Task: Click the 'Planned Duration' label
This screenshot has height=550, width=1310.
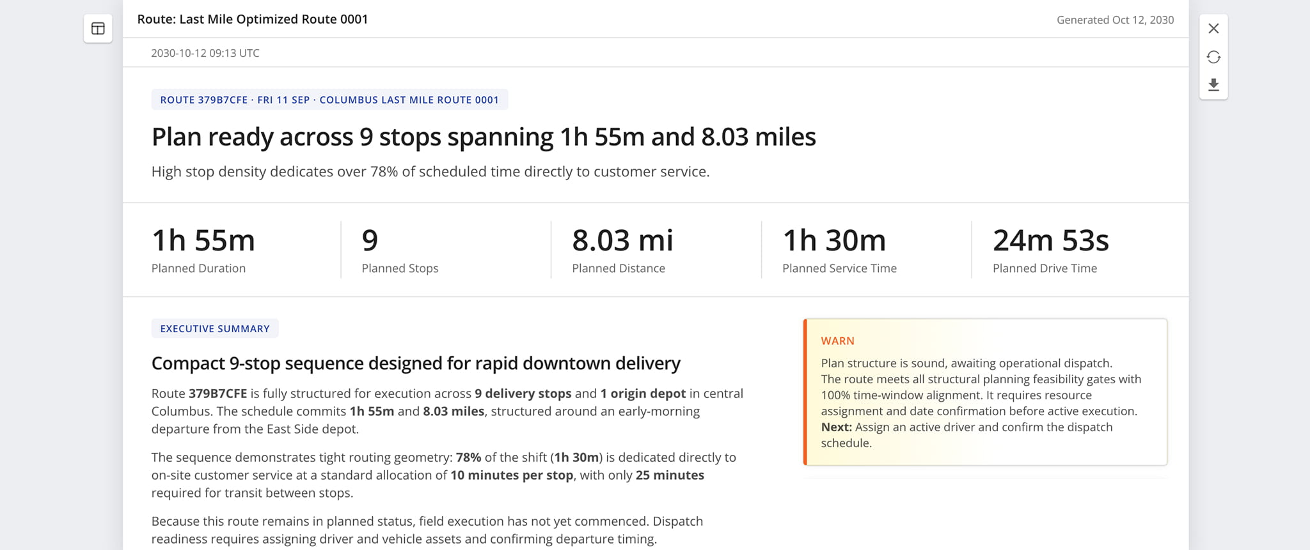Action: tap(198, 268)
